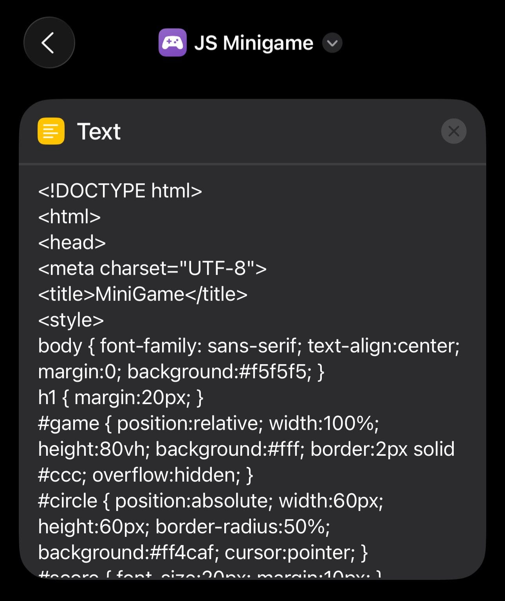Click the background #f5f5f5 color value

coord(274,372)
